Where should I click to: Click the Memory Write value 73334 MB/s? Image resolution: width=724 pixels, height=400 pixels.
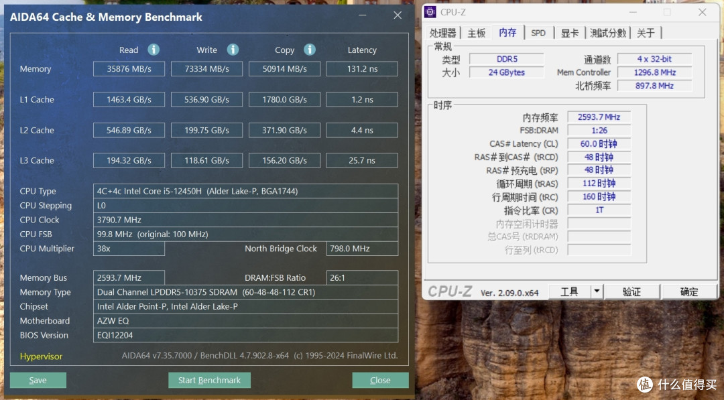point(206,69)
